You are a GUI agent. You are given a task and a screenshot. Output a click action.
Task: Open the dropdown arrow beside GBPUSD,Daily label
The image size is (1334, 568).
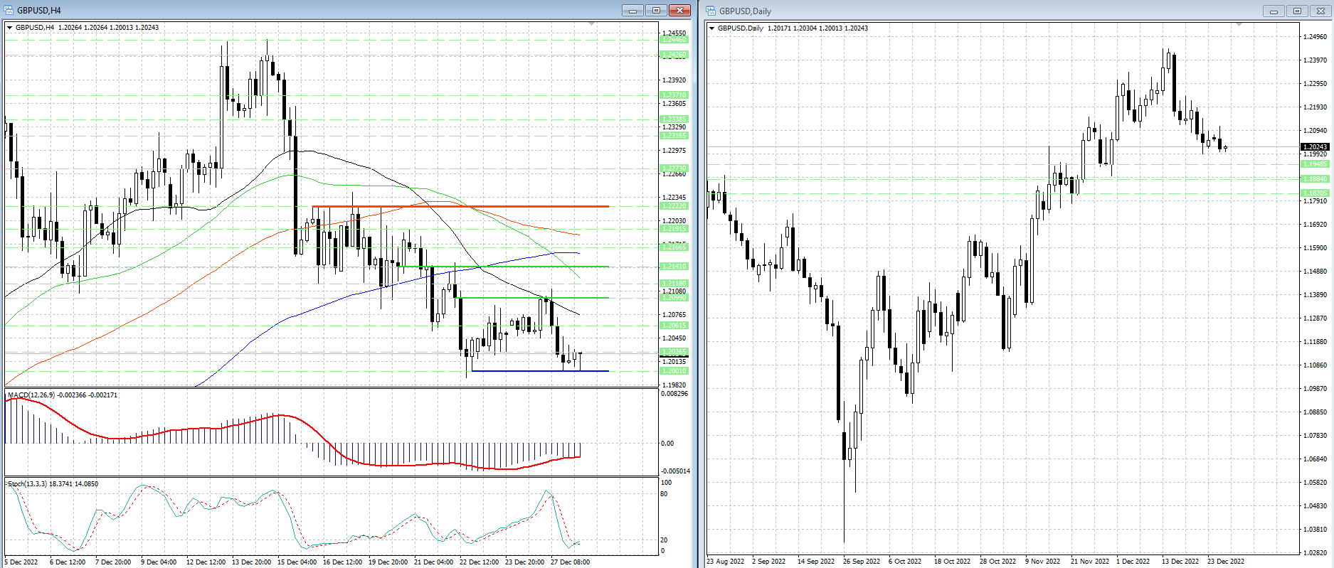711,28
